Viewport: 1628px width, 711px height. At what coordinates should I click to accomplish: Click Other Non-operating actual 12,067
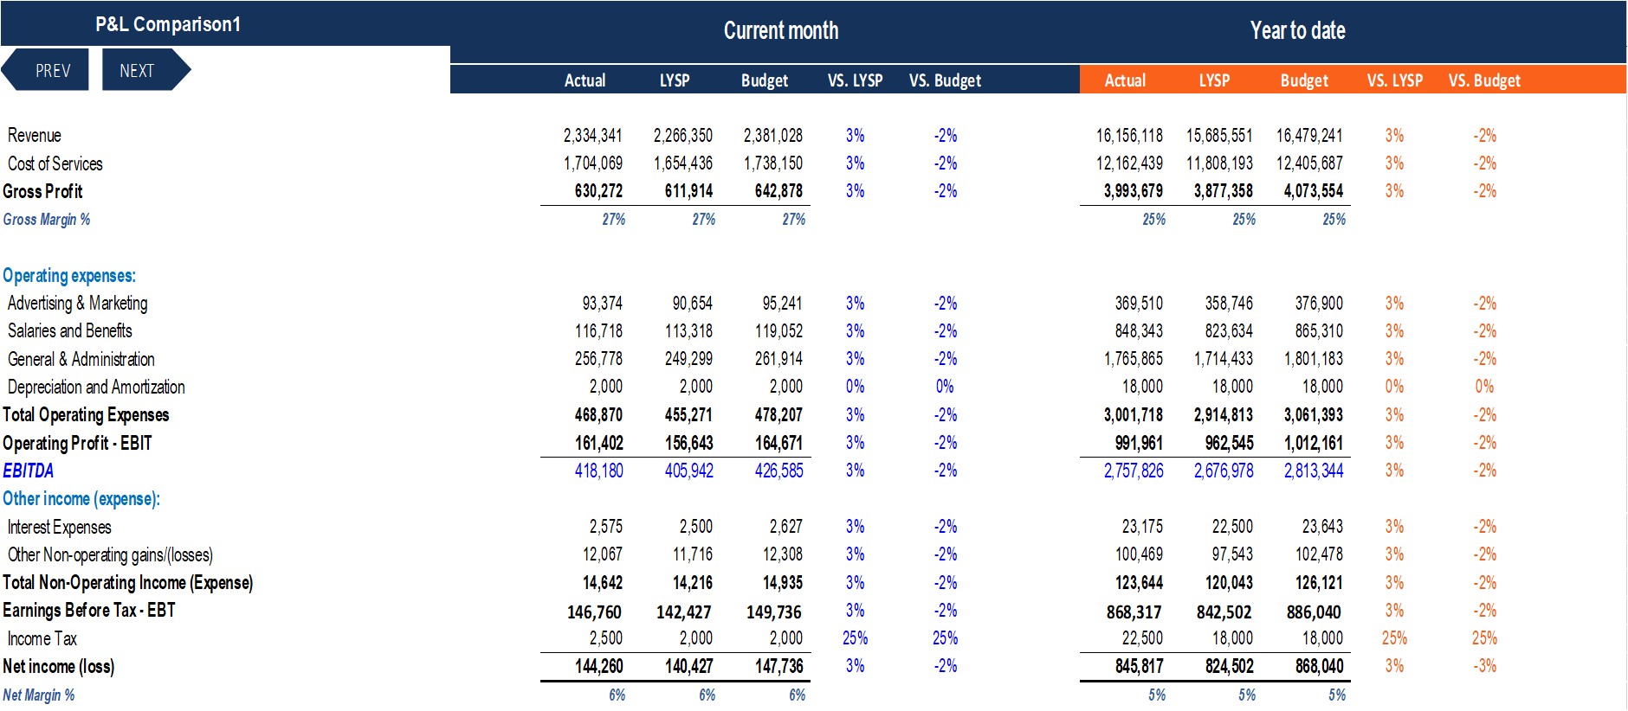click(603, 554)
